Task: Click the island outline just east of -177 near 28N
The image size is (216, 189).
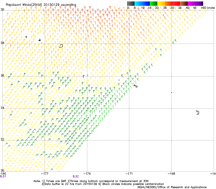Action: 61,46
